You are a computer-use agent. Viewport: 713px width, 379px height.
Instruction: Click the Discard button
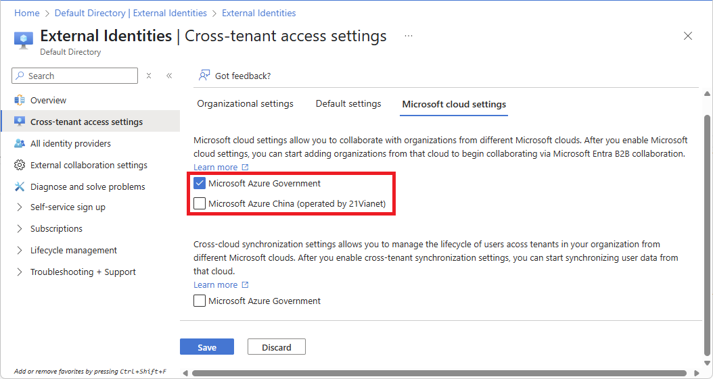277,347
